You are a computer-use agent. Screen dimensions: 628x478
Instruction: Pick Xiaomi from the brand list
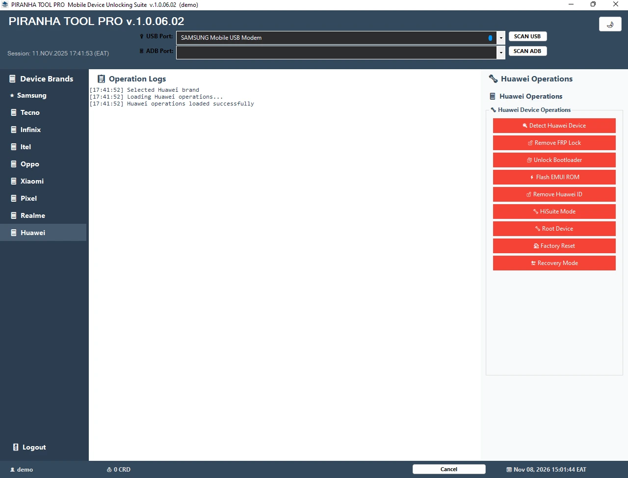point(43,181)
